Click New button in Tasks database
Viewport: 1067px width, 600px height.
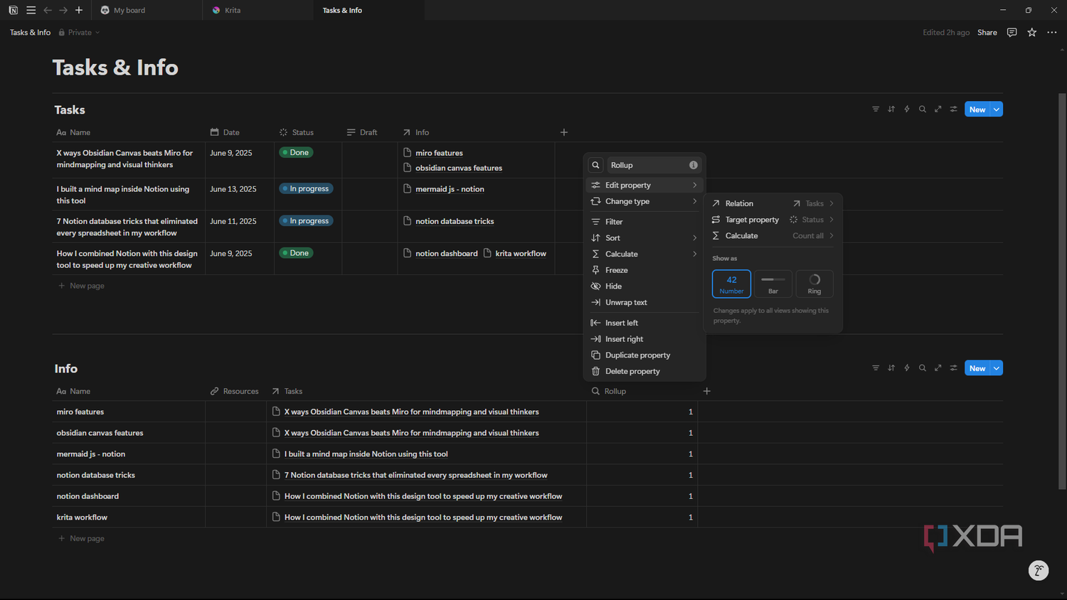pos(977,109)
